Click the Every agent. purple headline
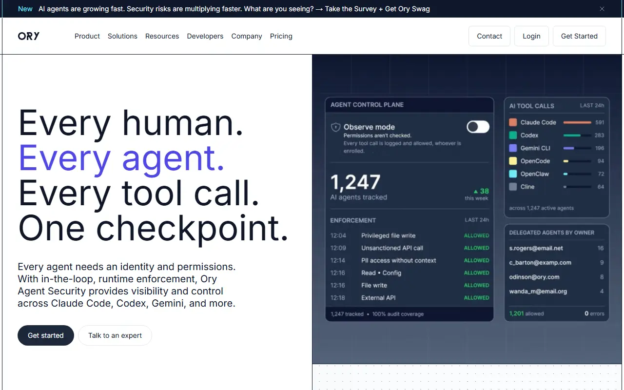 coord(121,157)
